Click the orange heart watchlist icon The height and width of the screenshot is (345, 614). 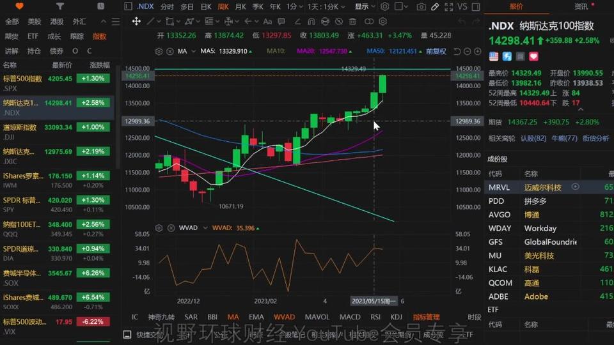(19, 6)
